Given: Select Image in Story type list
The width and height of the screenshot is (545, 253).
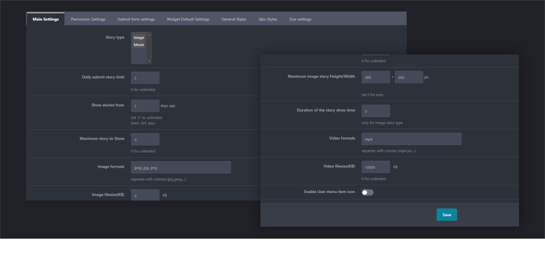Looking at the screenshot, I should pyautogui.click(x=139, y=37).
